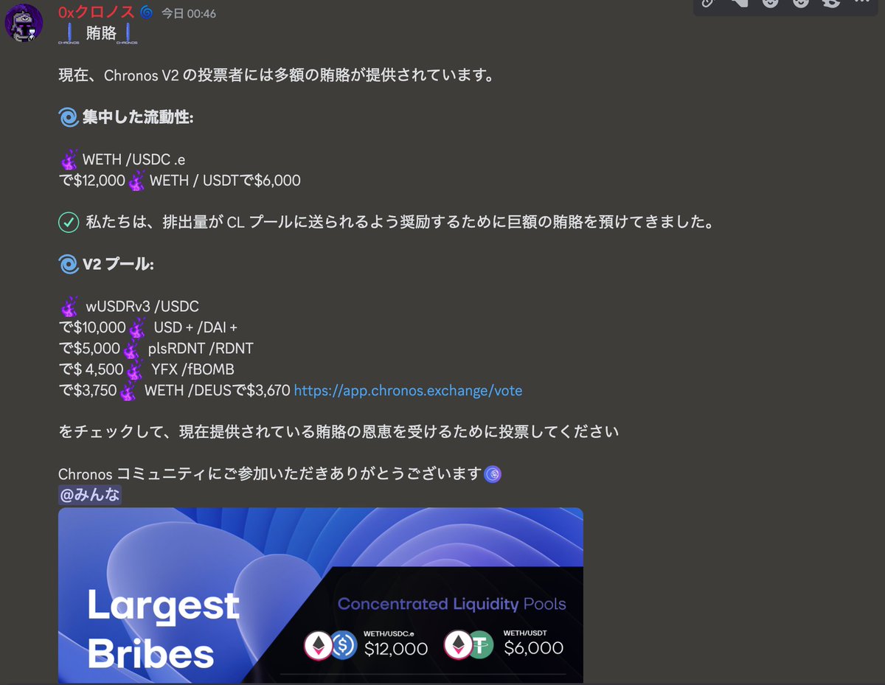Click the copy link icon in message toolbar
Image resolution: width=885 pixels, height=685 pixels.
[x=708, y=2]
